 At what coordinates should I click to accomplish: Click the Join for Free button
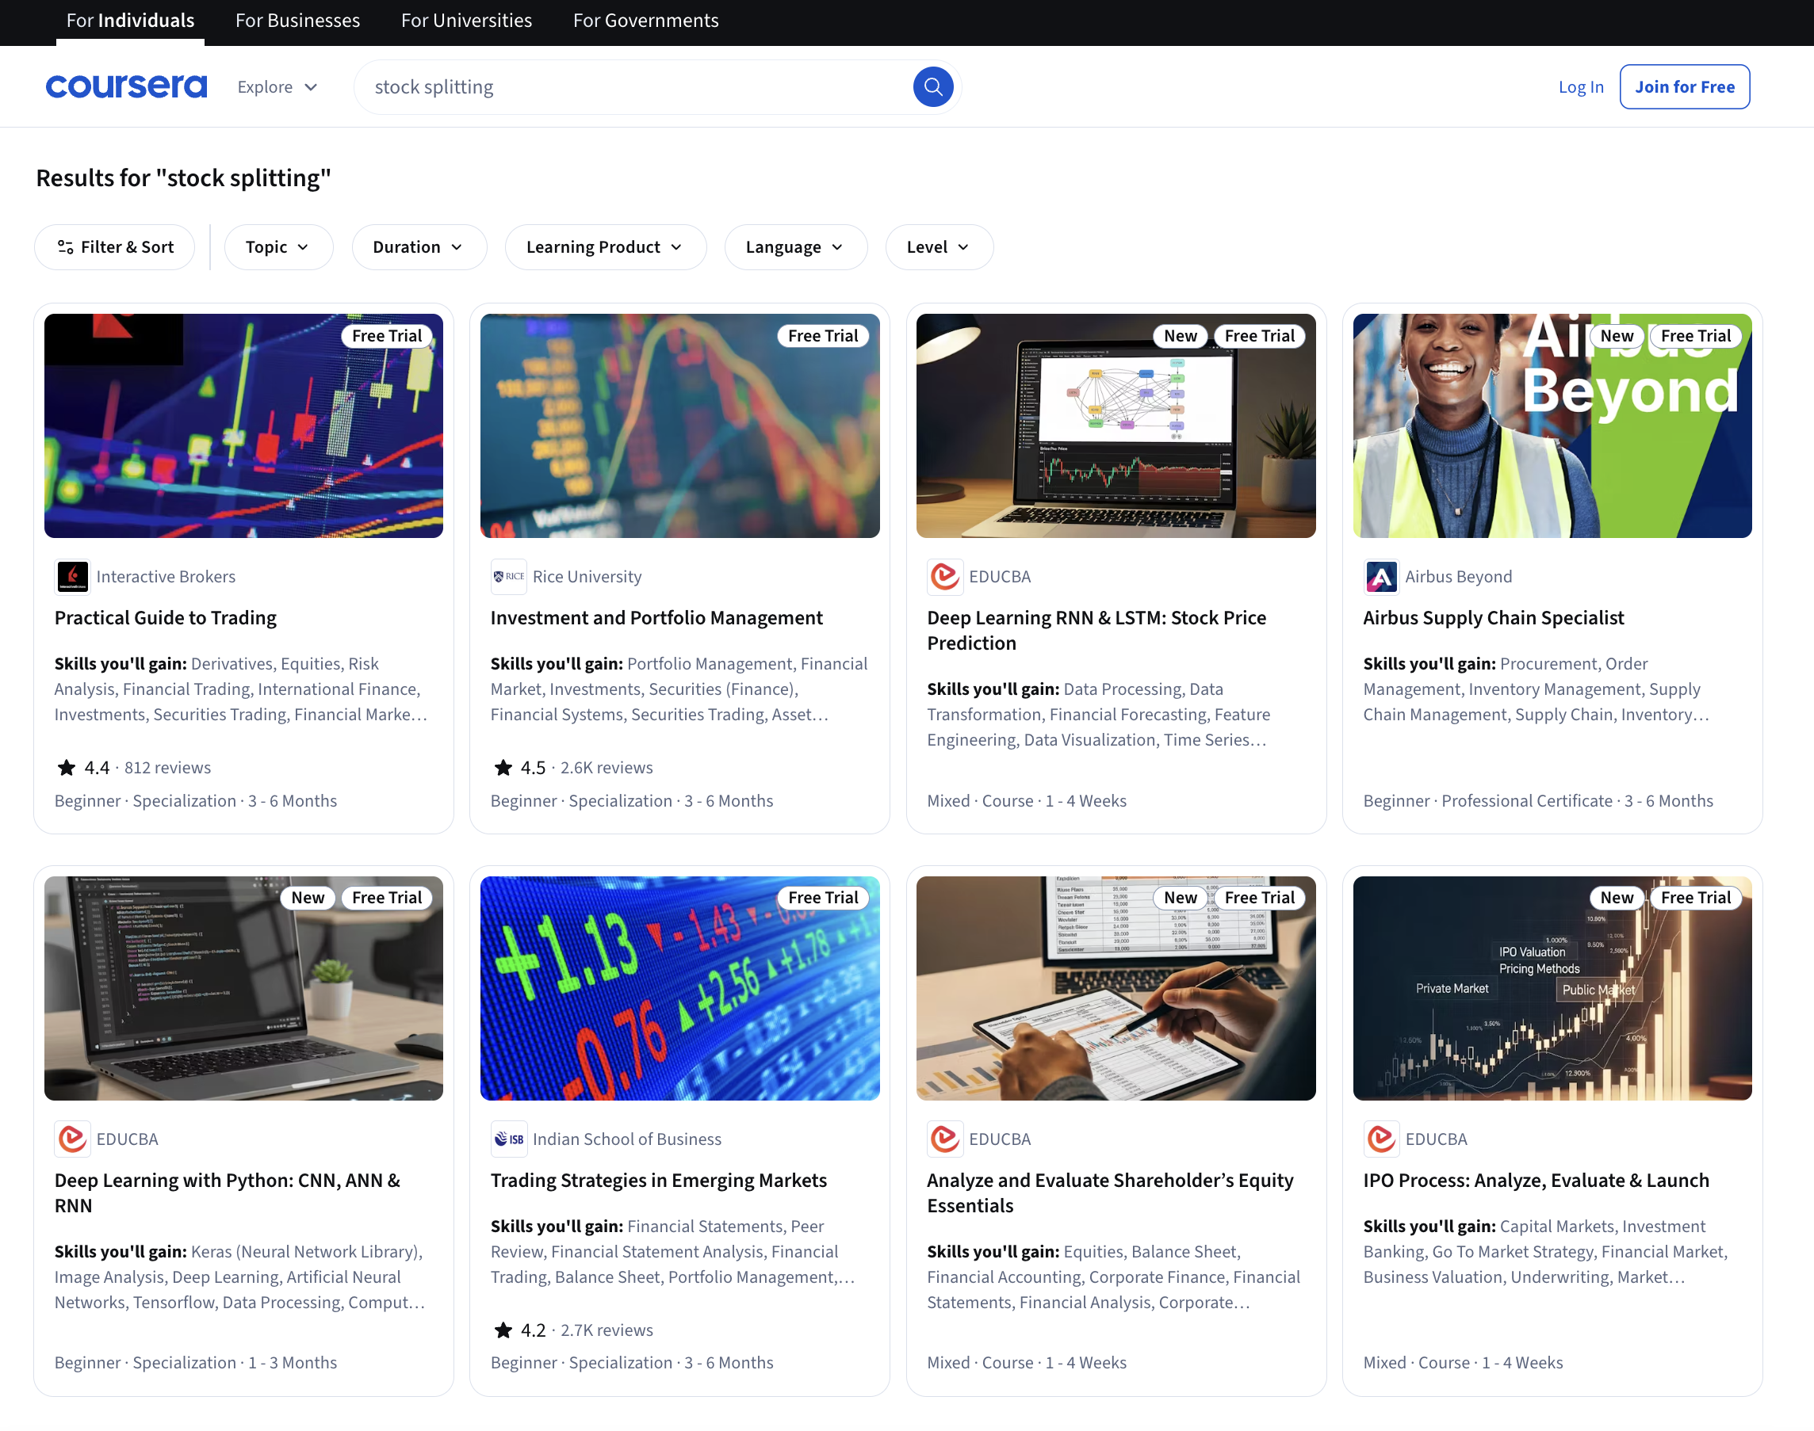[x=1684, y=86]
